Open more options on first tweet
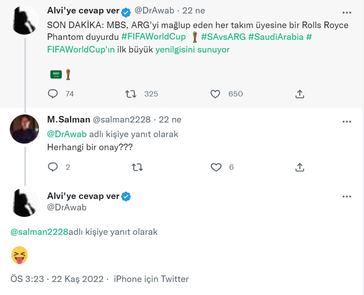The height and width of the screenshot is (295, 364). click(x=347, y=13)
